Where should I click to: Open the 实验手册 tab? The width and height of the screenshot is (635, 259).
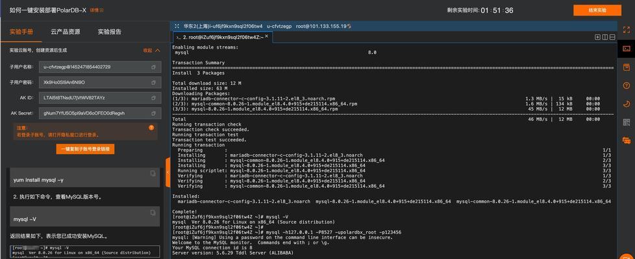21,32
